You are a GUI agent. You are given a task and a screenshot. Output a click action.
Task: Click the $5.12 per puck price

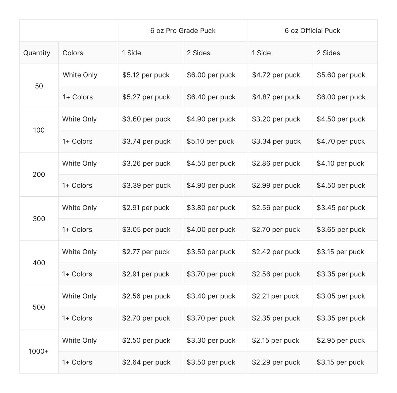click(x=146, y=75)
